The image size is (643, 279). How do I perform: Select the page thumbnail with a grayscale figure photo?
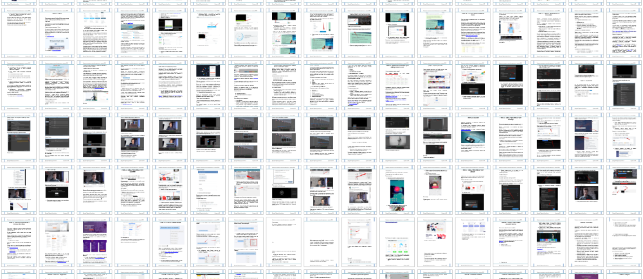pos(397,137)
